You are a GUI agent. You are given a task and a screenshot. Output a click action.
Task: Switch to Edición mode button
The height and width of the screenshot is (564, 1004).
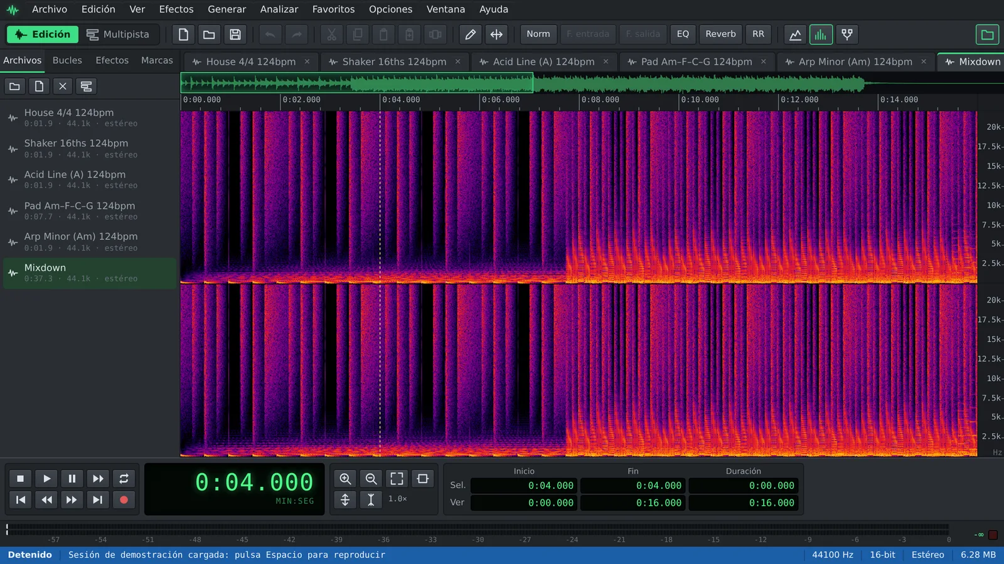click(43, 34)
